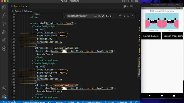
Task: Open the editor More Actions menu
Action: coord(136,6)
